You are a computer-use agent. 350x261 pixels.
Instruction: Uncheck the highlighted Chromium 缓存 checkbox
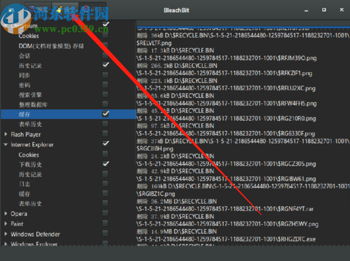(106, 114)
